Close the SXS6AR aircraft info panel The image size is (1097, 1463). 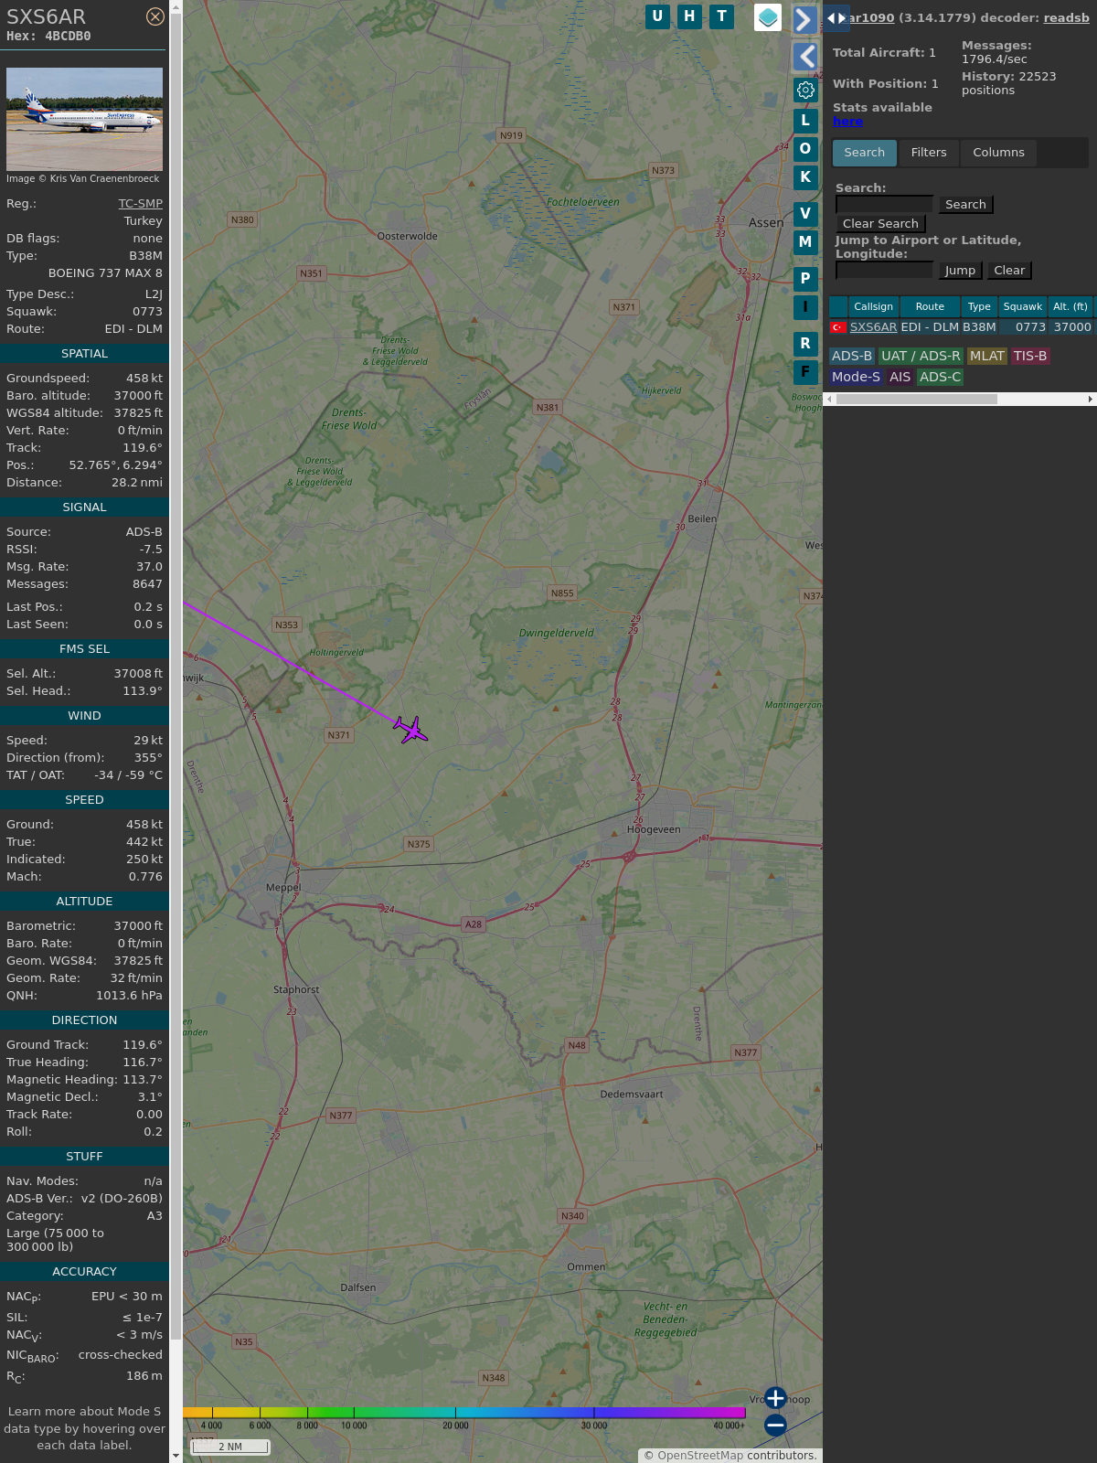[x=155, y=16]
